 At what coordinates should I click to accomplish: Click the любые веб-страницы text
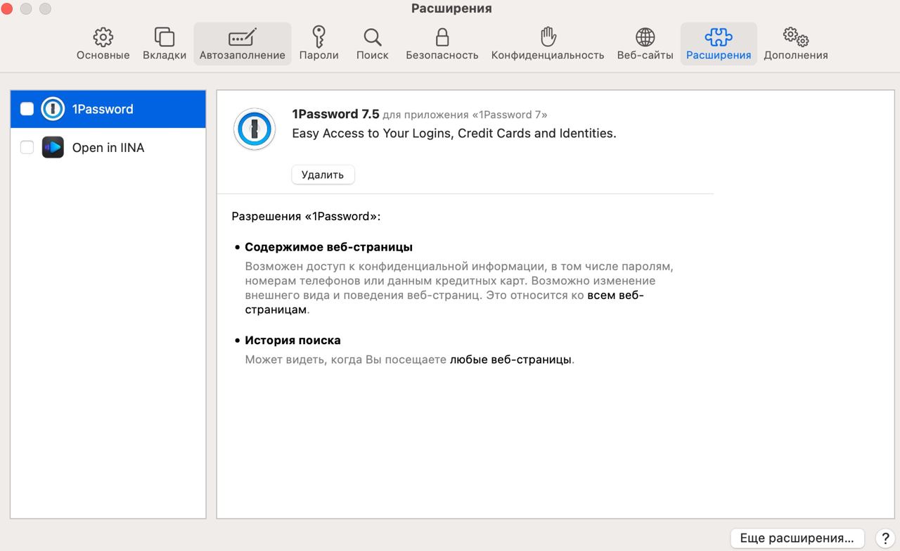(510, 360)
